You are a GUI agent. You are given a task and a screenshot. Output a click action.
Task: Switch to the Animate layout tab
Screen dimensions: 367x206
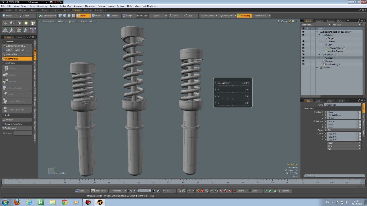[x=87, y=10]
